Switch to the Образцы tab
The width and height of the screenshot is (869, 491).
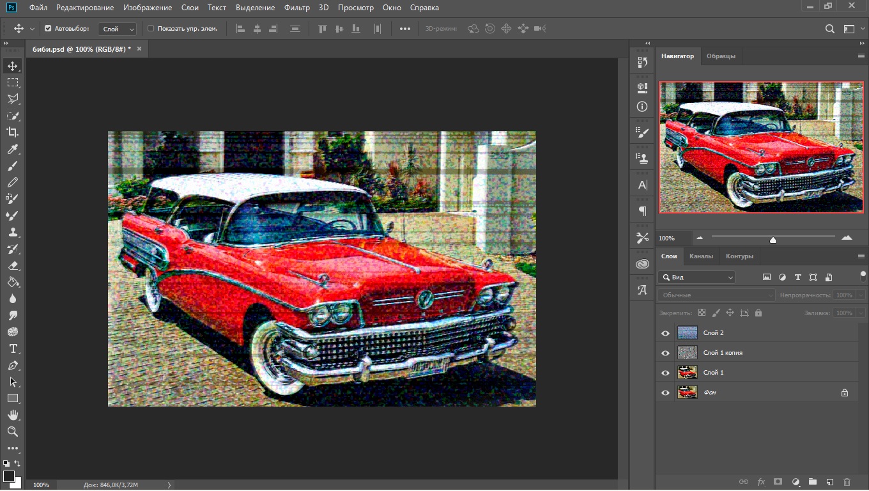[x=721, y=56]
